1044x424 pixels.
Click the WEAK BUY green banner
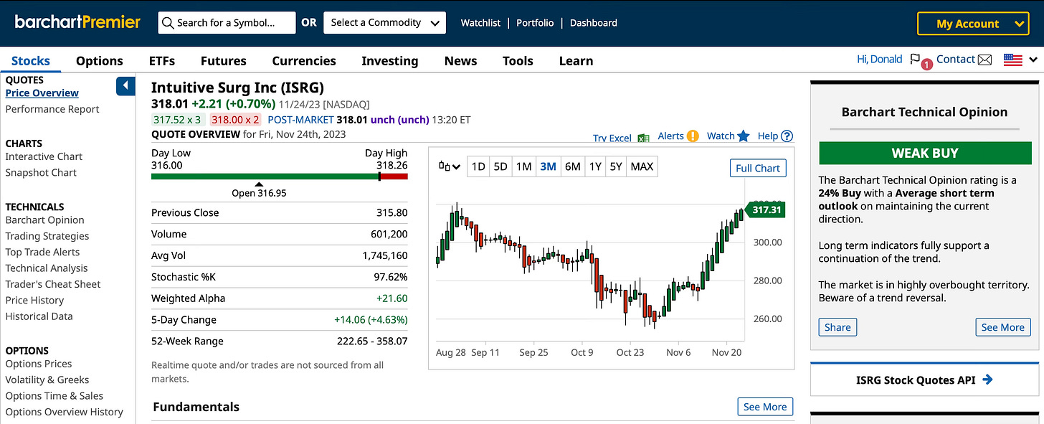925,153
